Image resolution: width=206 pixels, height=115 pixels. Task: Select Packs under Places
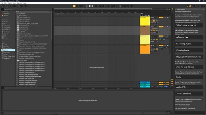[5, 44]
